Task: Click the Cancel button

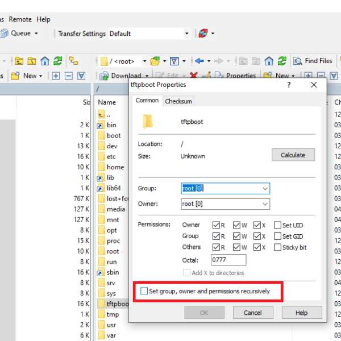Action: tap(252, 313)
